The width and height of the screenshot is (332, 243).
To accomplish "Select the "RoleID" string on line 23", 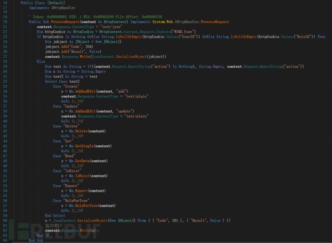I will 305,37.
